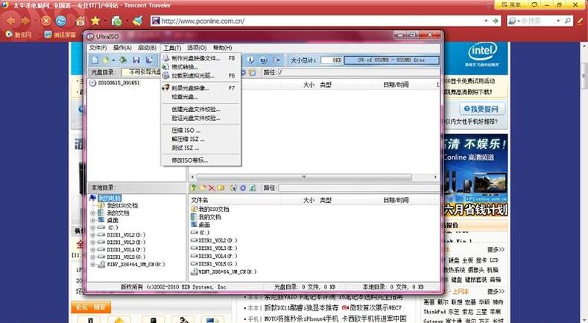Expand the DISK1_VOL4 (F:) tree node
Screen dimensions: 588x323
[92, 249]
